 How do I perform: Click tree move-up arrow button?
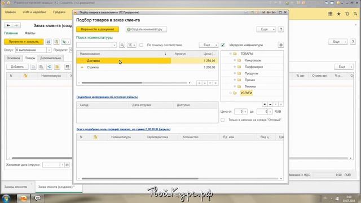click(270, 104)
